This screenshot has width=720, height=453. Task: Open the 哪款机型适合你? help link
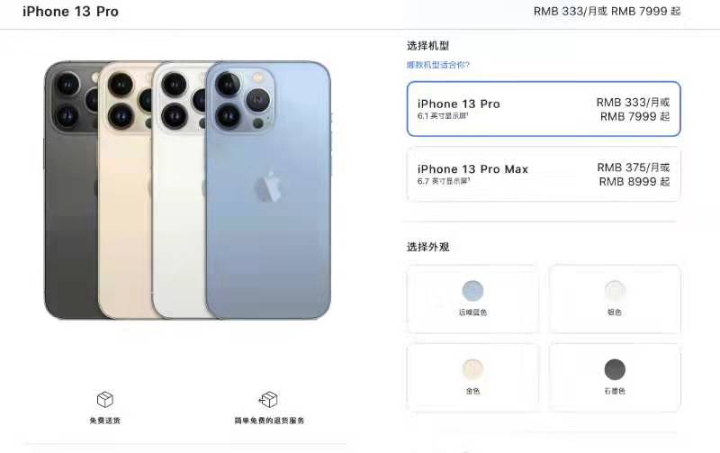tap(438, 65)
